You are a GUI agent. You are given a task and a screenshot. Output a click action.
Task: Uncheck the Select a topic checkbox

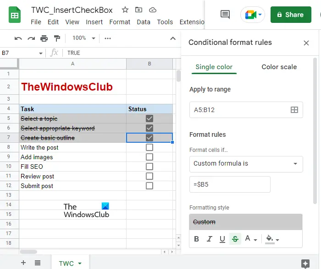149,118
